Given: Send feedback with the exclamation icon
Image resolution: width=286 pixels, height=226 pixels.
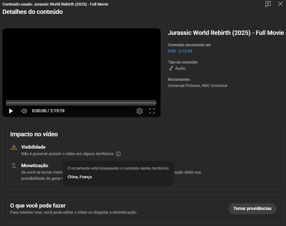Looking at the screenshot, I should point(268,4).
